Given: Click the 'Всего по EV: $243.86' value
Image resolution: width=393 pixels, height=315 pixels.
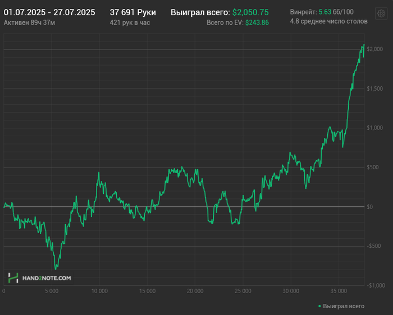Looking at the screenshot, I should (x=237, y=23).
